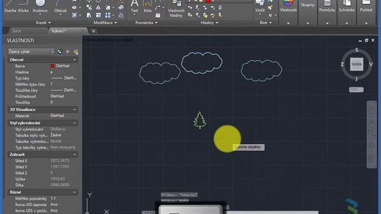Image resolution: width=381 pixels, height=214 pixels.
Task: Open the Žádný výběr selection combo box
Action: pos(31,52)
